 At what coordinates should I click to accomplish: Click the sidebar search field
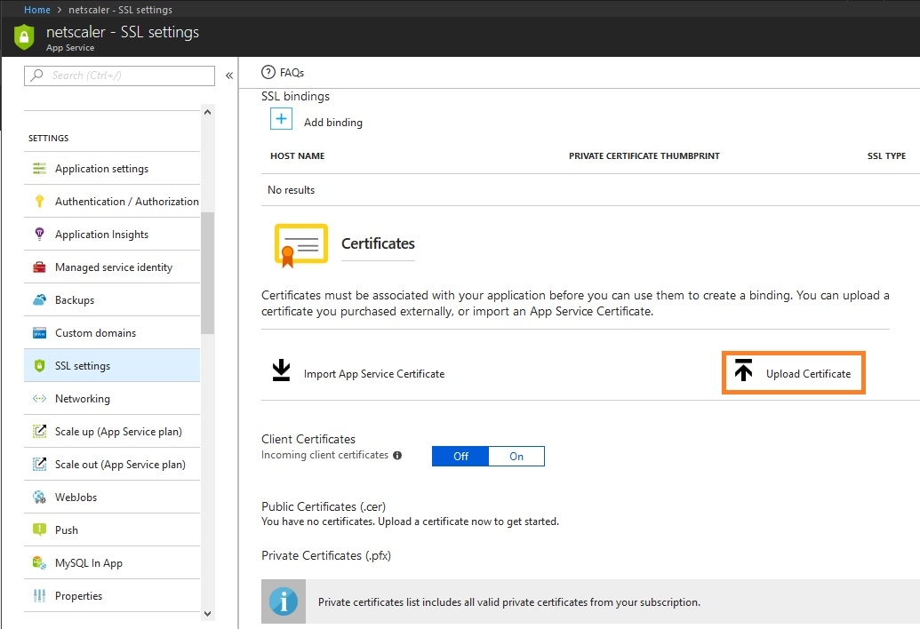click(x=120, y=76)
